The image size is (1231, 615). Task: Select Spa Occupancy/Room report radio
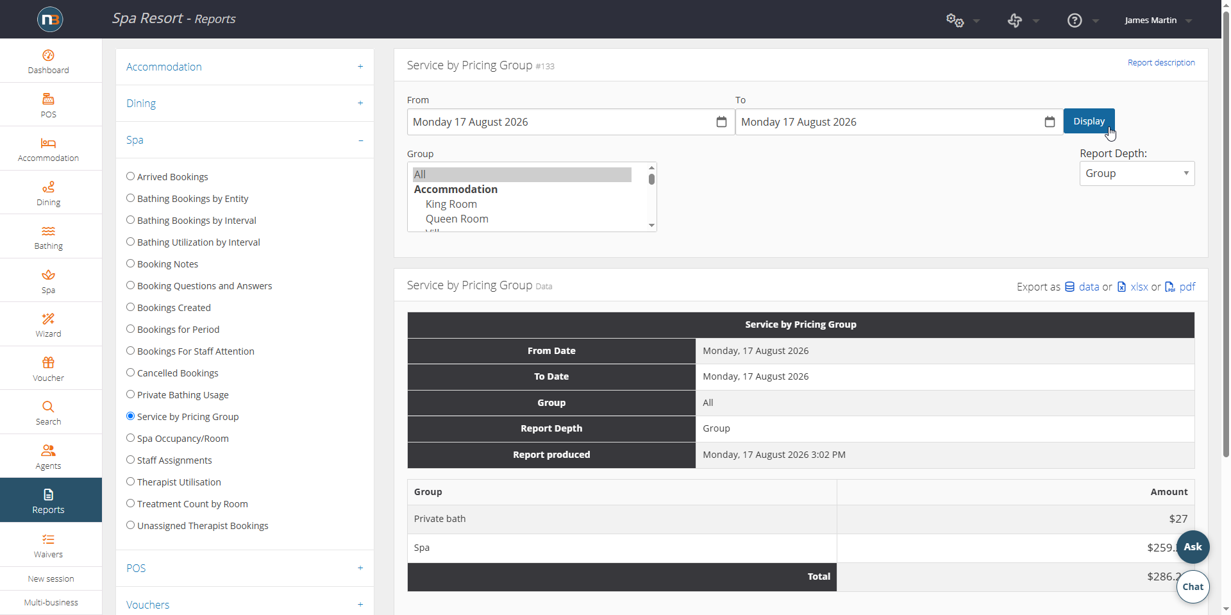130,438
